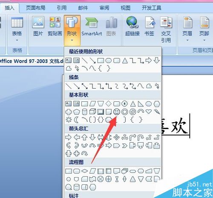Screen dimensions: 213x198
Task: Choose the Double Arrow line in 线条
Action: [x=85, y=86]
